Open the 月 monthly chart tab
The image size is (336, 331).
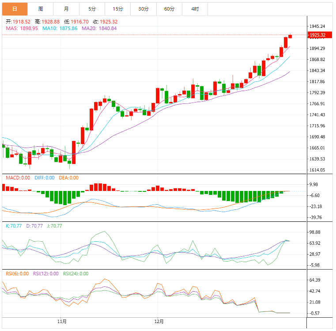pos(66,9)
